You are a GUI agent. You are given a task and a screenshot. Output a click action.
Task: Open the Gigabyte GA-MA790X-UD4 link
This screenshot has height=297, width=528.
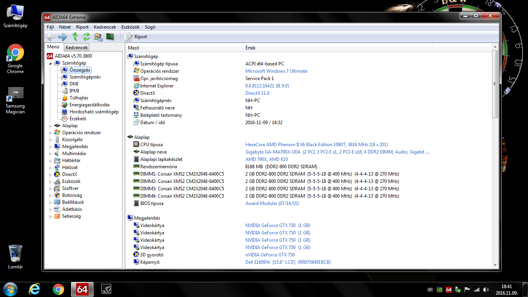click(x=337, y=152)
